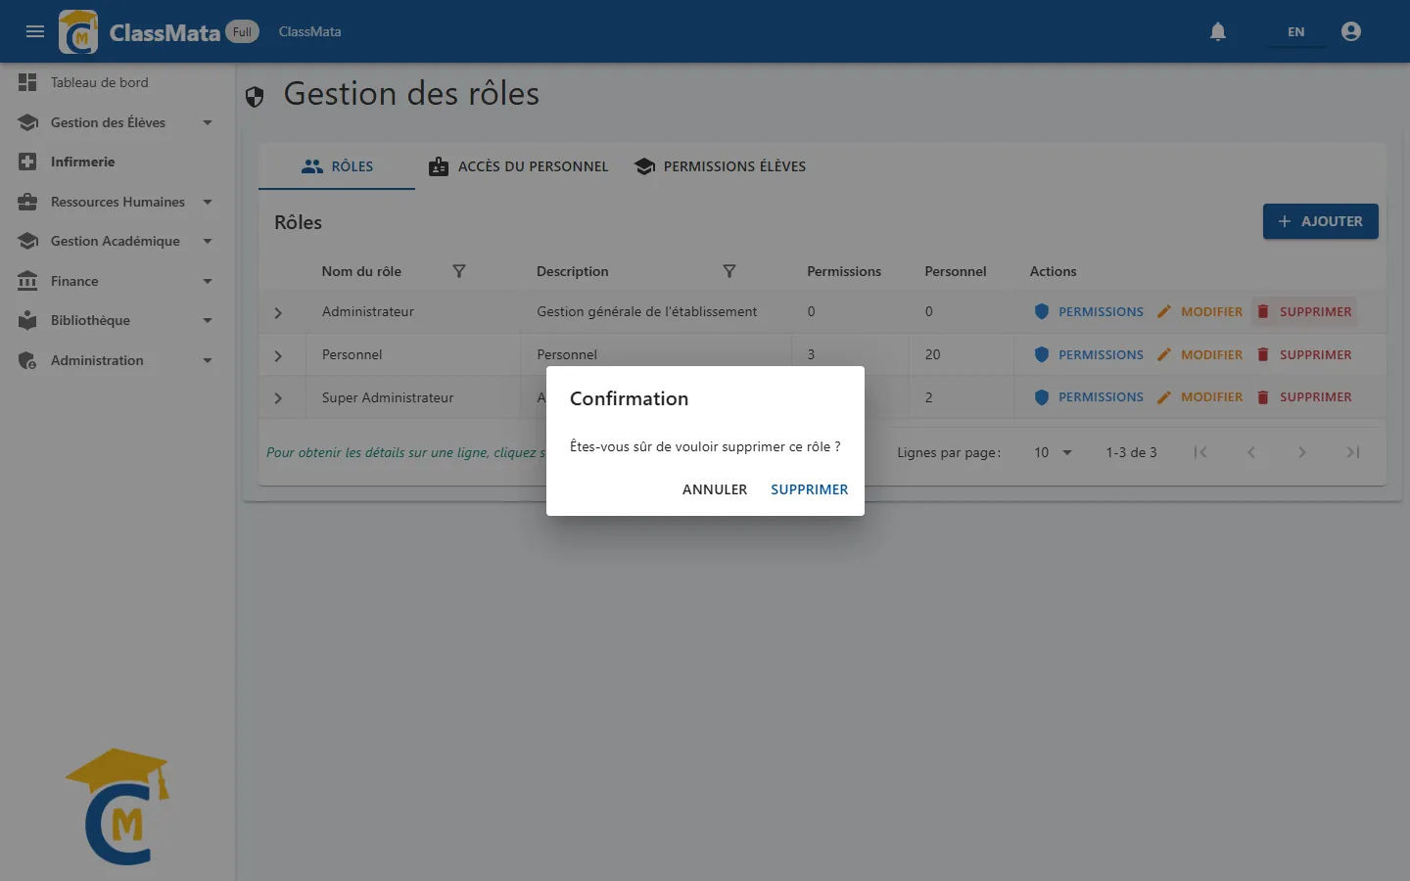1410x881 pixels.
Task: Expand the Gestion Académique menu
Action: pyautogui.click(x=117, y=241)
